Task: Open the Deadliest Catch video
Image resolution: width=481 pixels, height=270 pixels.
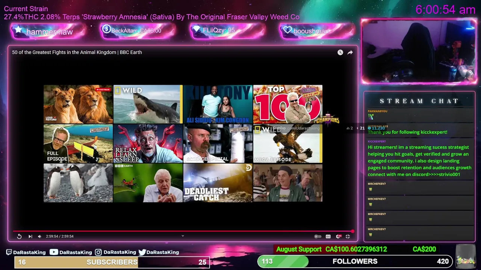Action: pyautogui.click(x=218, y=183)
